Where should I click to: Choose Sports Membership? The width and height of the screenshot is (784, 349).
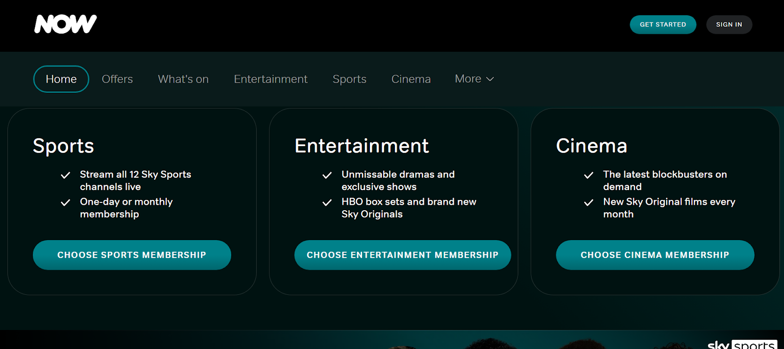[132, 255]
